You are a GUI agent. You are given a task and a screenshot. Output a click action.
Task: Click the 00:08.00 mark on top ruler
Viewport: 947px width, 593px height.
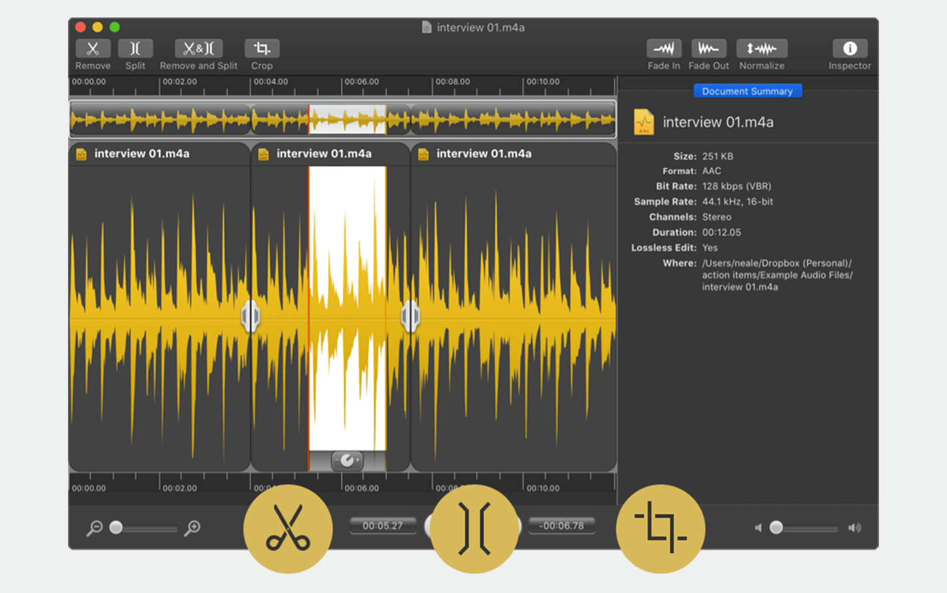[x=452, y=82]
